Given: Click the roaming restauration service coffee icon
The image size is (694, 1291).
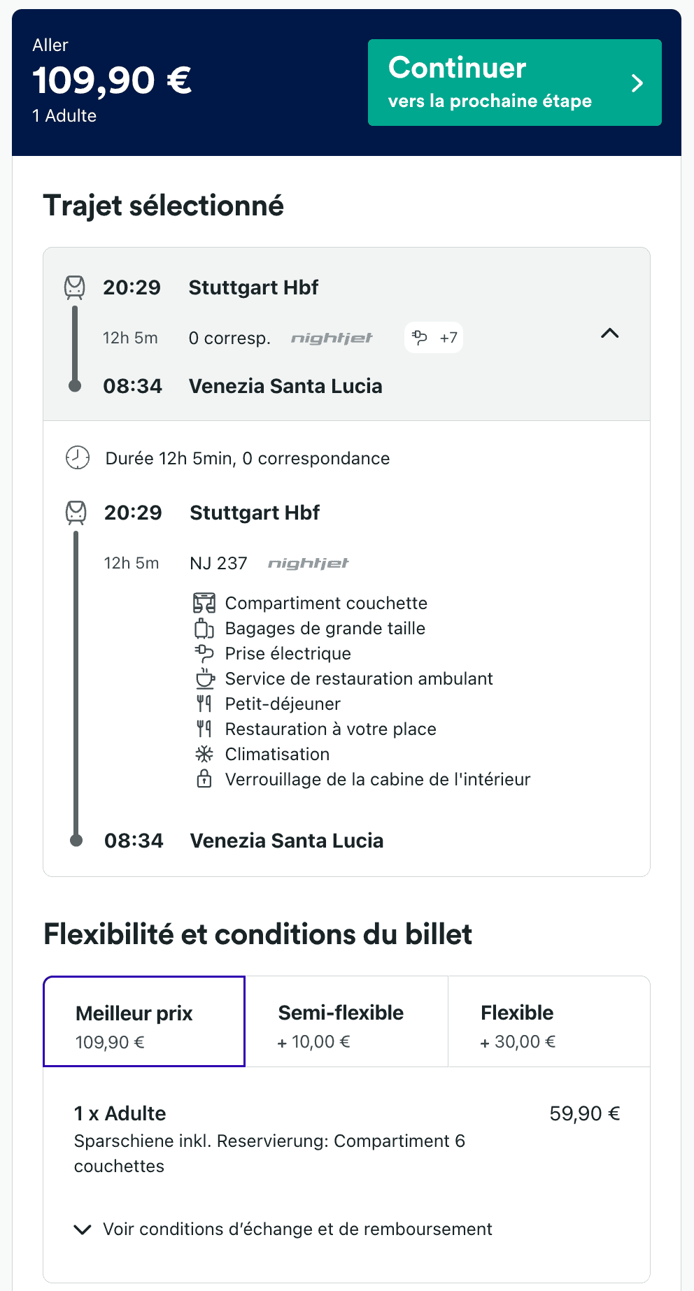Looking at the screenshot, I should [x=204, y=678].
